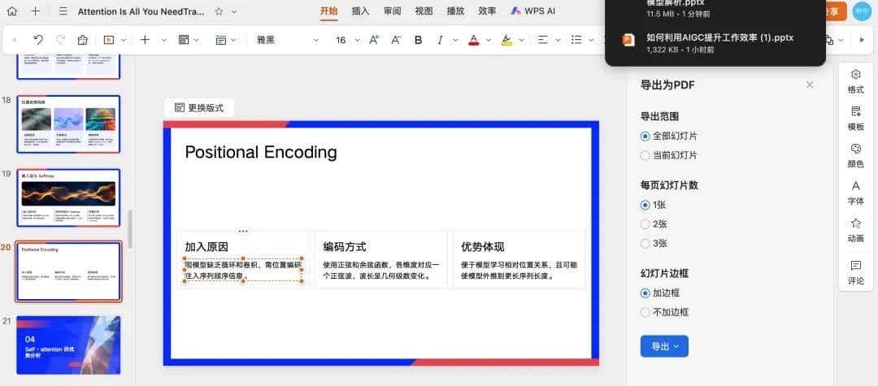Click the user avatar icon

click(861, 11)
